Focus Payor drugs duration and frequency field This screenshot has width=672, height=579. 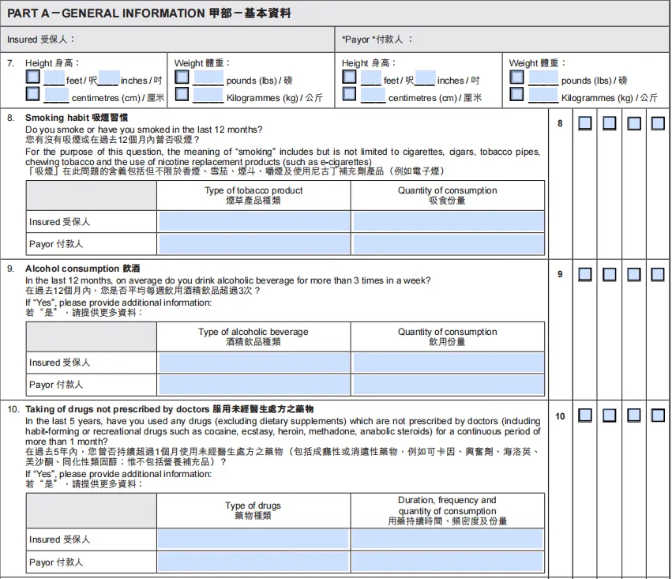pos(448,562)
